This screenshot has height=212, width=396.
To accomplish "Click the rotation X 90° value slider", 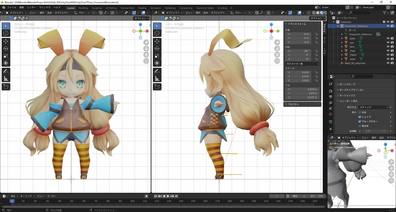I will [x=298, y=51].
